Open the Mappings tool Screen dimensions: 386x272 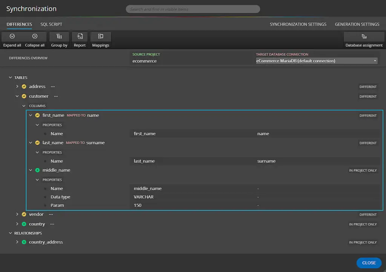pos(100,40)
